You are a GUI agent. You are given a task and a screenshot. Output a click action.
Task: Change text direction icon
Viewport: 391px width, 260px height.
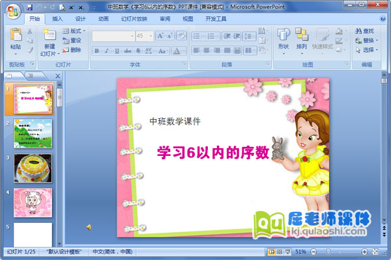pos(263,31)
